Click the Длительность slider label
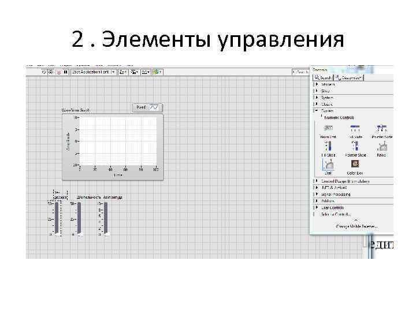416x312 pixels. pos(88,198)
